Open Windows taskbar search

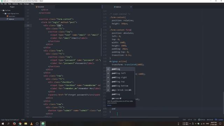[x=8, y=124]
